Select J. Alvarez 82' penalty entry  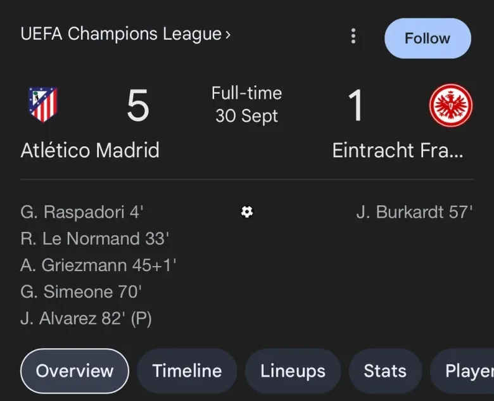(x=86, y=319)
